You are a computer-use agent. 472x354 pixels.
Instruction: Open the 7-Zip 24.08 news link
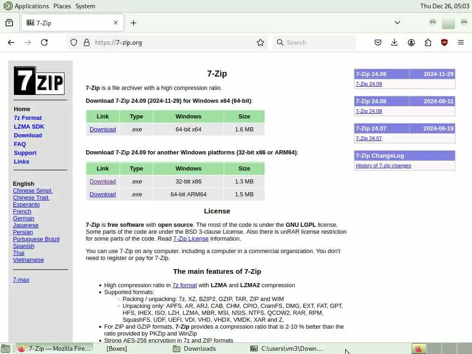point(369,111)
